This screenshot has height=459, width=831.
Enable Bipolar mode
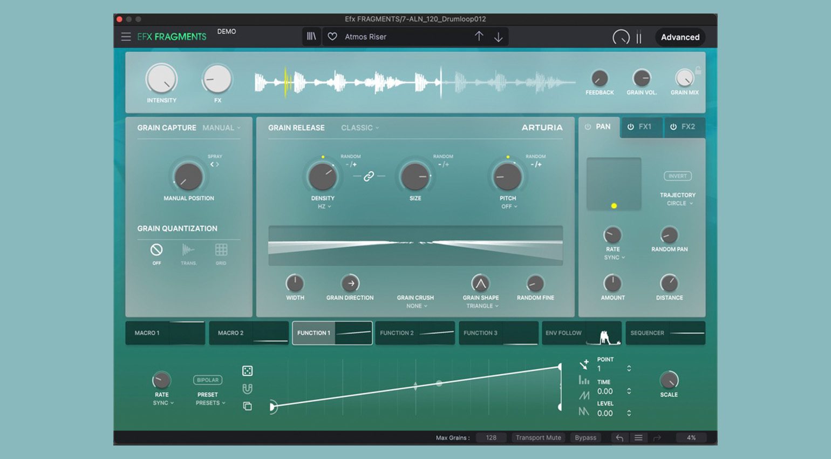pos(208,380)
